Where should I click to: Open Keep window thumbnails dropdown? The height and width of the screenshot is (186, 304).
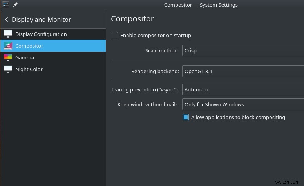click(243, 104)
